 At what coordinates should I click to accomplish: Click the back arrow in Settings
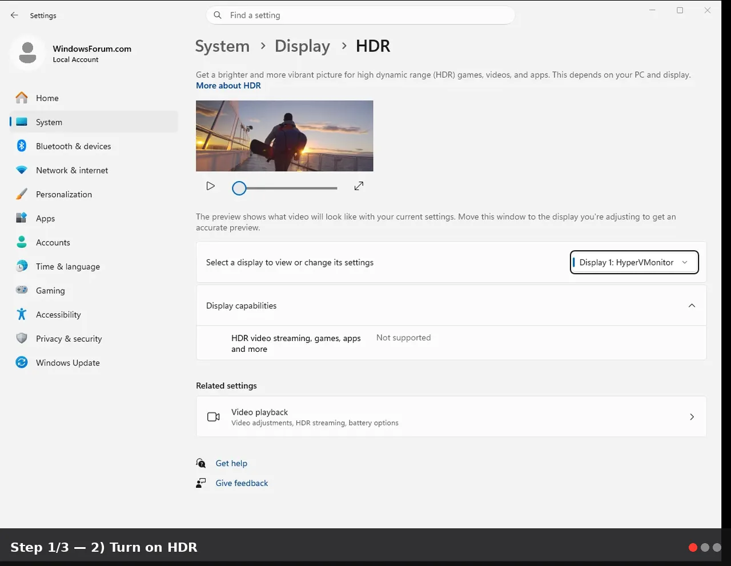[x=14, y=15]
